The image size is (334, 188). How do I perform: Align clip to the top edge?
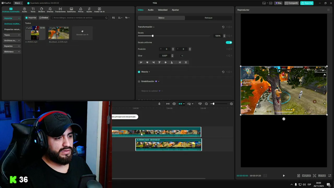point(159,62)
